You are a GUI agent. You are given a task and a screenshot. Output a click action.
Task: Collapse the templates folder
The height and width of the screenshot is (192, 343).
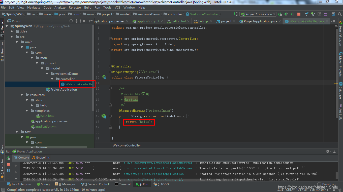coord(27,111)
